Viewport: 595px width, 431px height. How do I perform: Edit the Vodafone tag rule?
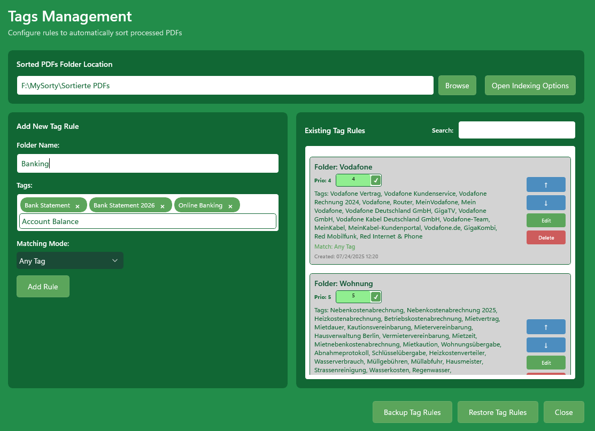coord(546,220)
